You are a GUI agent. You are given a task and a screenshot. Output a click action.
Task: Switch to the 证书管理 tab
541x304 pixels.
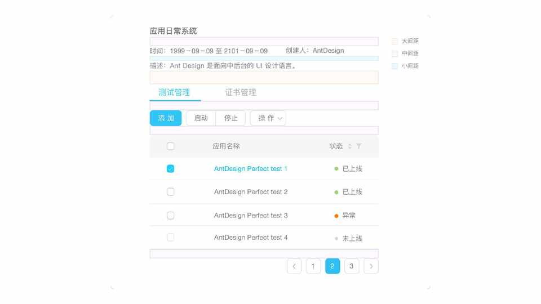(x=241, y=92)
